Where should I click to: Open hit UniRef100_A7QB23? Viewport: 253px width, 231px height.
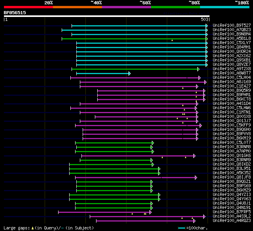[232, 30]
